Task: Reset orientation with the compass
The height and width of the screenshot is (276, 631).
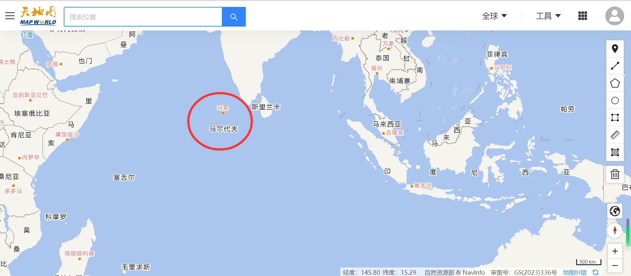Action: coord(615,230)
